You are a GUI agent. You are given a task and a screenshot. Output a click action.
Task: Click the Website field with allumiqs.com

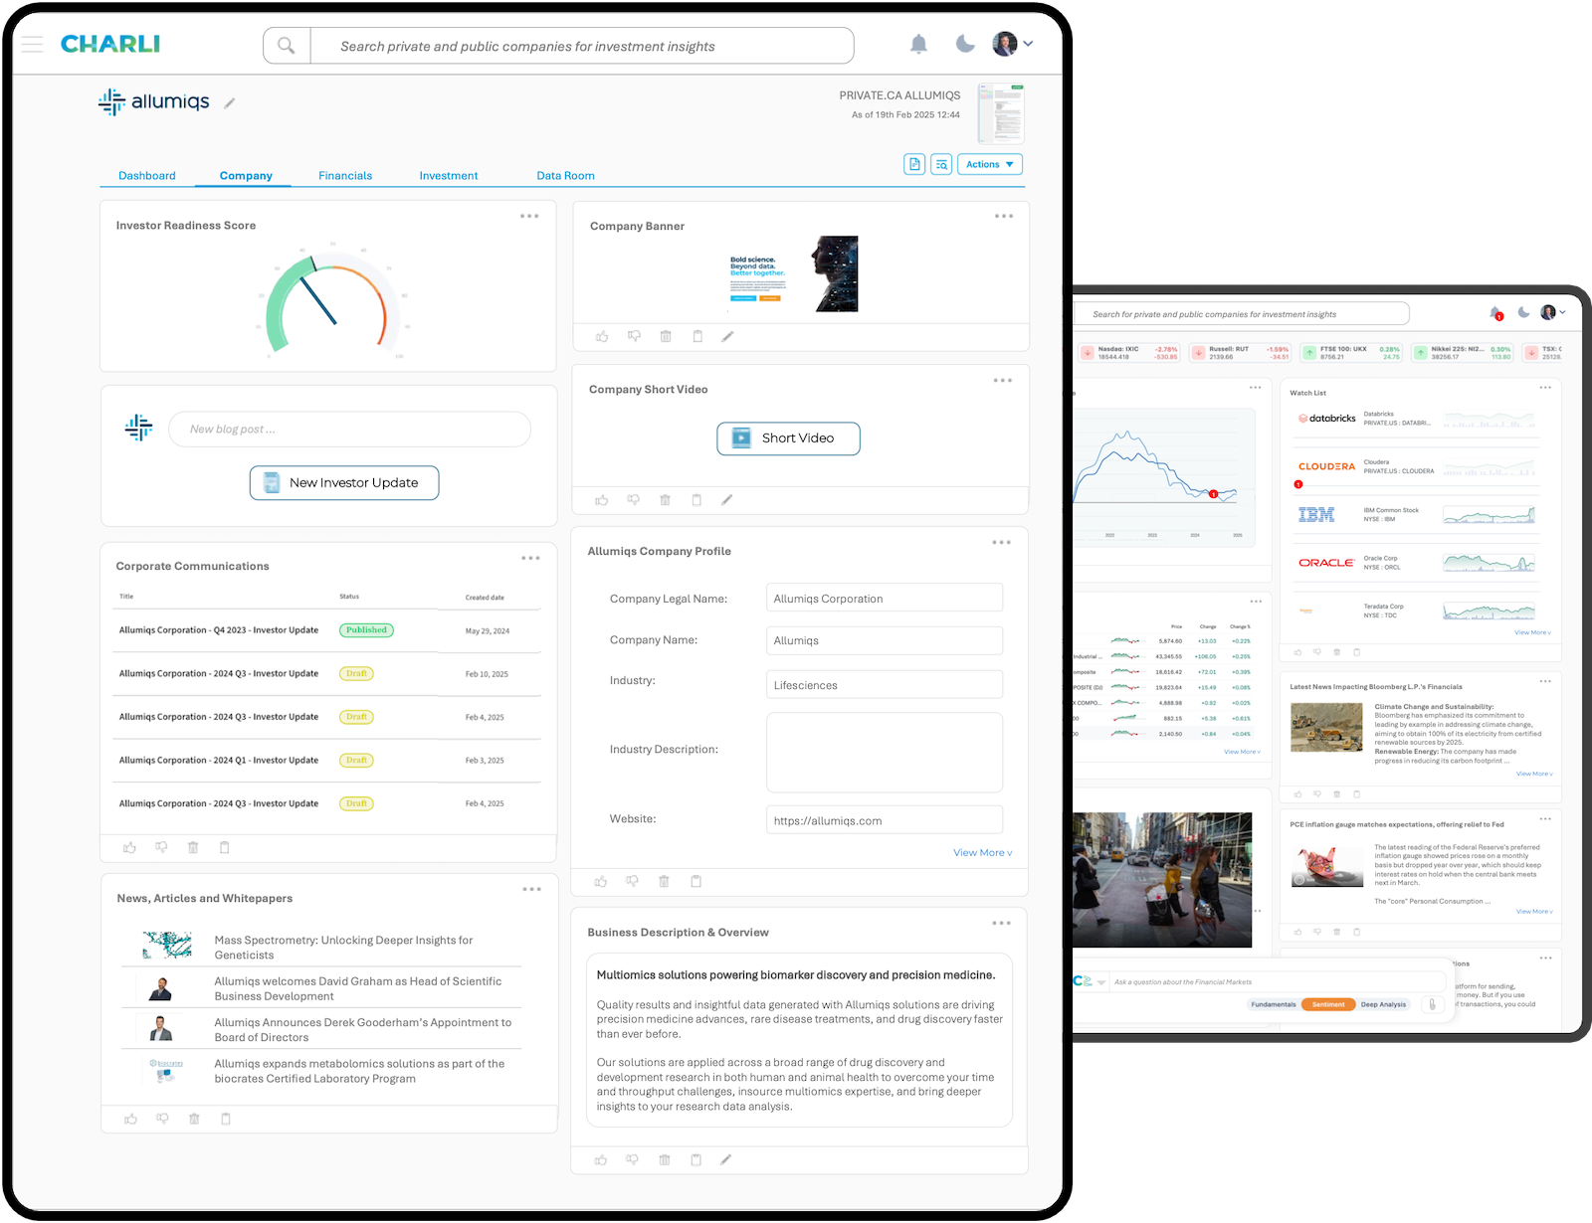885,820
